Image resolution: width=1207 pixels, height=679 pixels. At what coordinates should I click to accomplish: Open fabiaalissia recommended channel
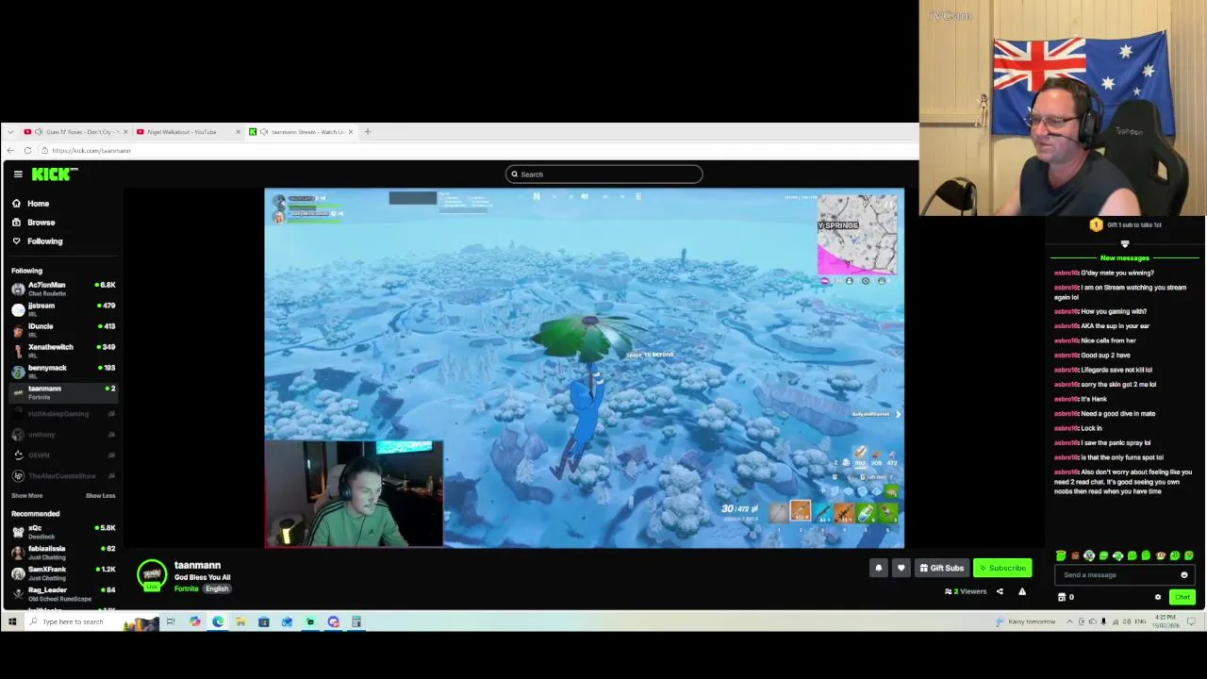click(62, 553)
